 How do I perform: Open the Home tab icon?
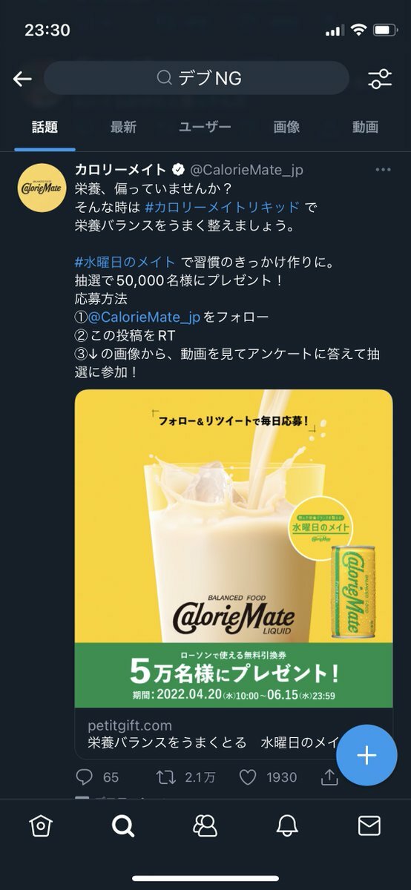41,825
